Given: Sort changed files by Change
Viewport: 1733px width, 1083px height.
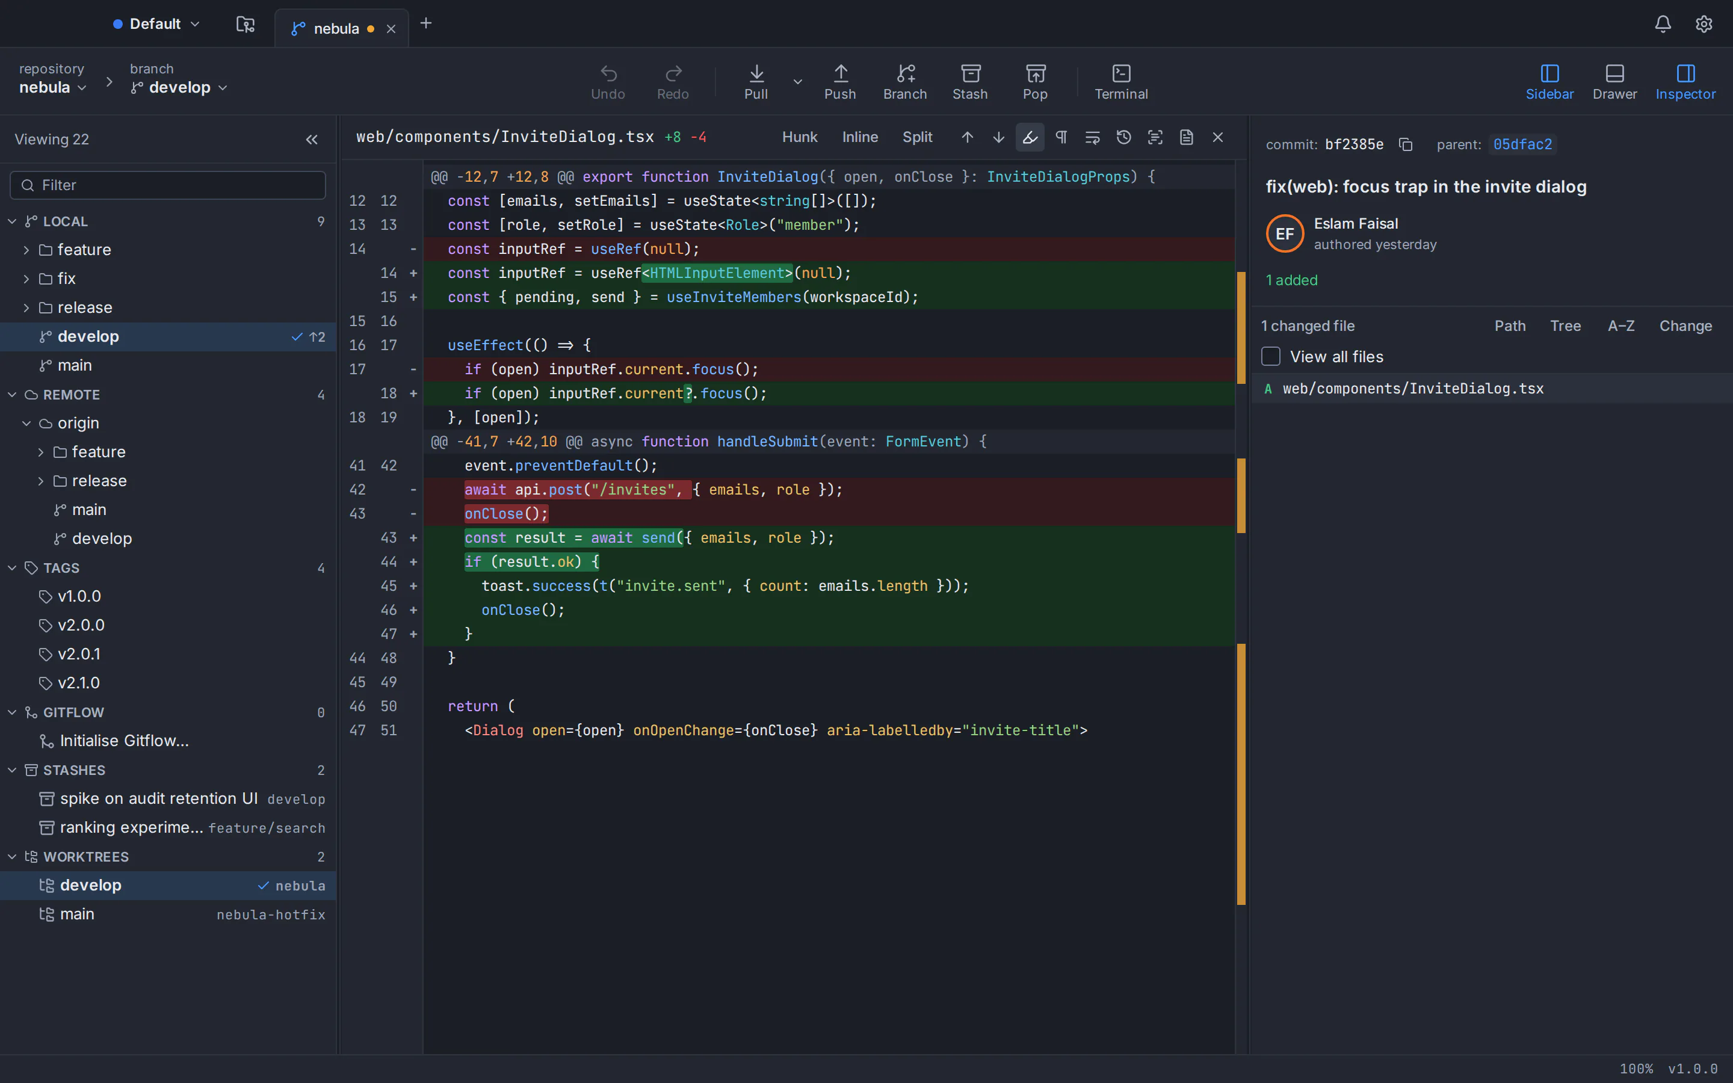Looking at the screenshot, I should pyautogui.click(x=1685, y=326).
